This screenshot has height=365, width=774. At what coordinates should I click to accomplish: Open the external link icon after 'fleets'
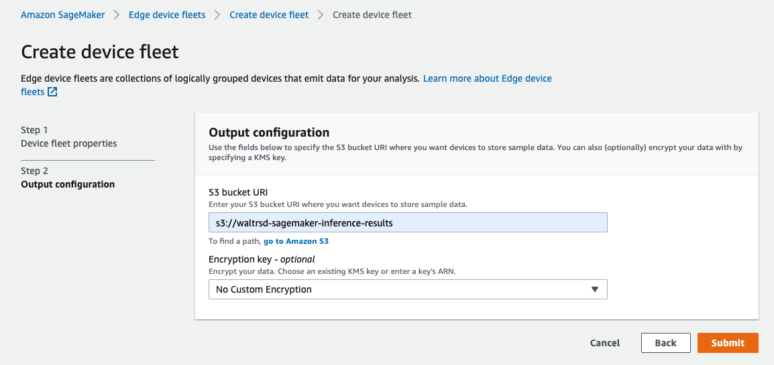pos(52,92)
